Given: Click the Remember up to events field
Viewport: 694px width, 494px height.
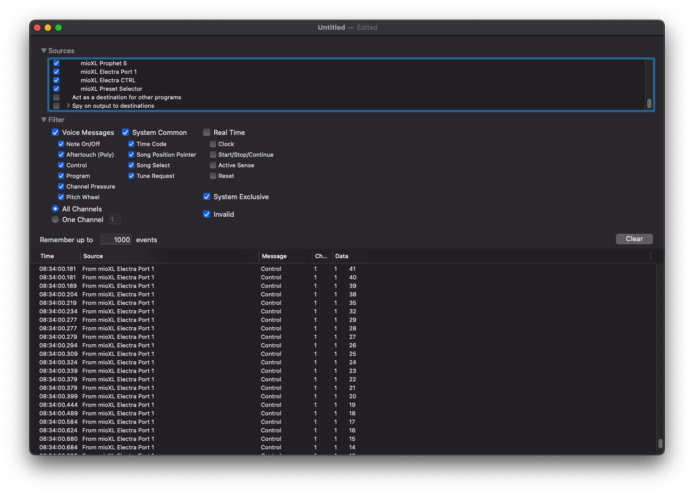Looking at the screenshot, I should [116, 240].
